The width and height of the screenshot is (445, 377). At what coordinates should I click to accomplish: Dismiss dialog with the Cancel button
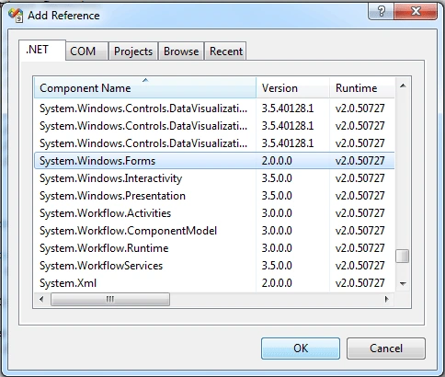(x=386, y=348)
